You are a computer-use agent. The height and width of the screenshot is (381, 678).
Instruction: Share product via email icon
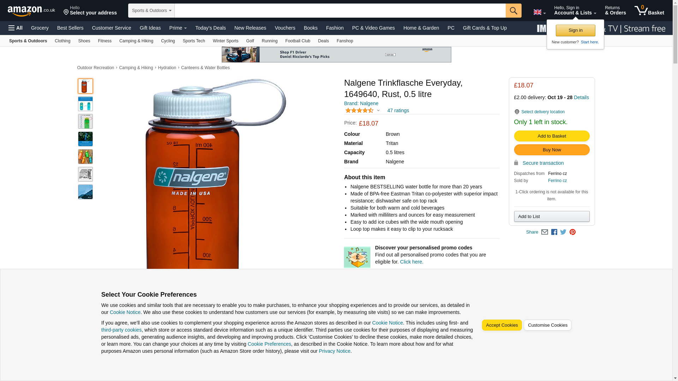(x=545, y=232)
